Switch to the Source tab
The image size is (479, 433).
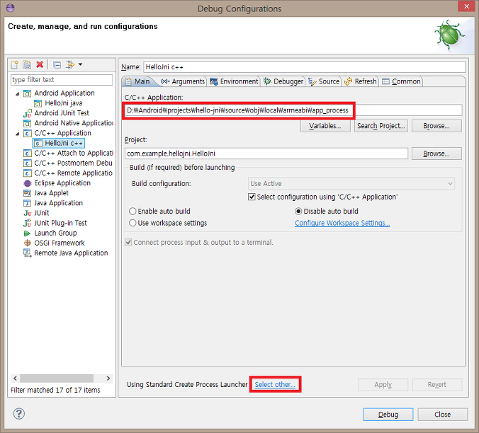click(324, 81)
